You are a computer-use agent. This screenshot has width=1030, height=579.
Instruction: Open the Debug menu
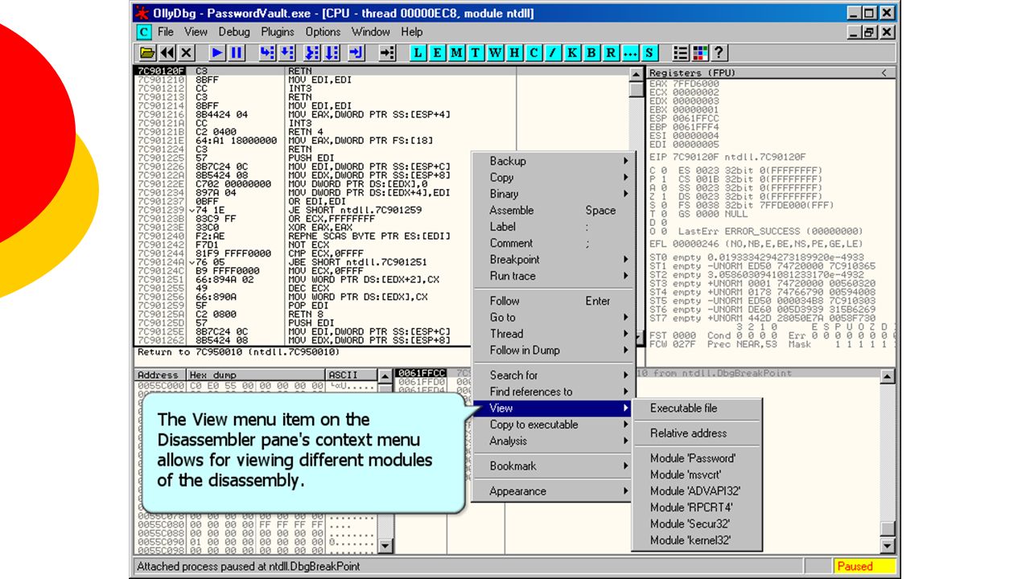click(x=234, y=32)
